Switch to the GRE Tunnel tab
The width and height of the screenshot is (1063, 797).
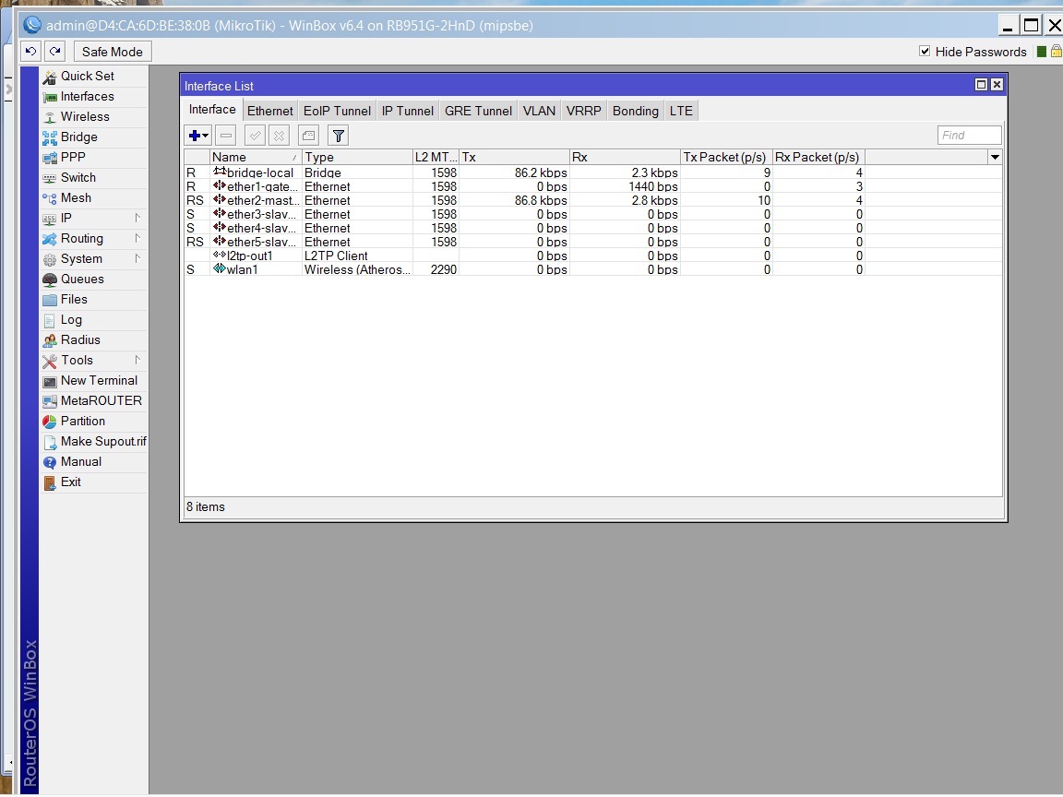(x=478, y=111)
